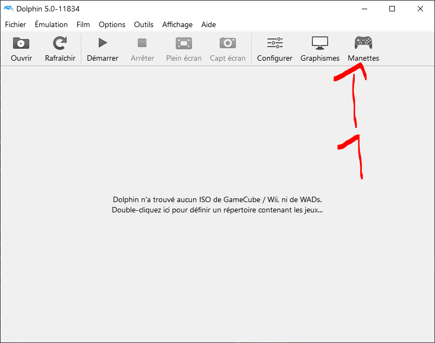Open the Manettes controller settings

click(x=363, y=43)
